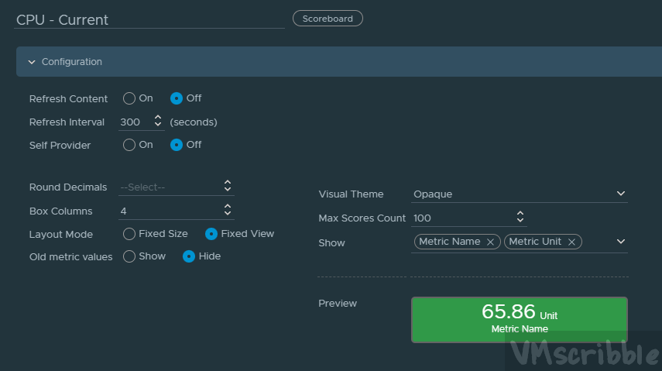Image resolution: width=662 pixels, height=371 pixels.
Task: Collapse the Configuration section chevron
Action: click(32, 62)
